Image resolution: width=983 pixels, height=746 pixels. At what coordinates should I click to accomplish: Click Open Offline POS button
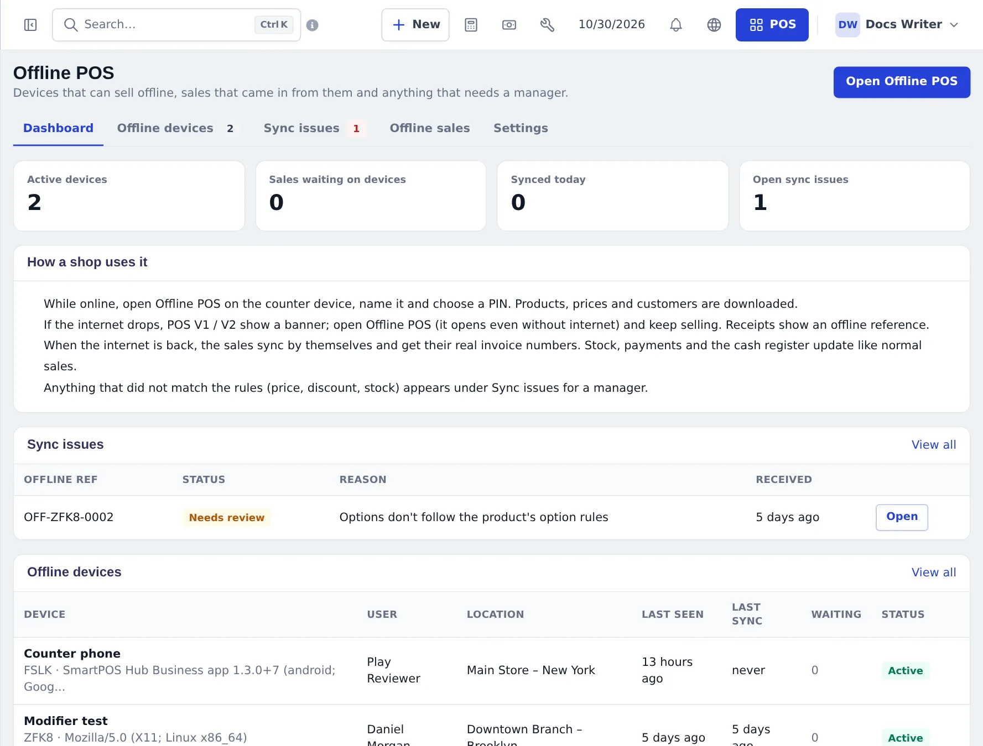pos(902,82)
